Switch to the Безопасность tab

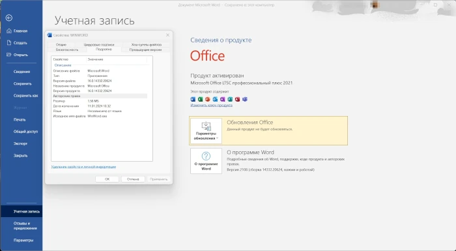click(x=67, y=50)
